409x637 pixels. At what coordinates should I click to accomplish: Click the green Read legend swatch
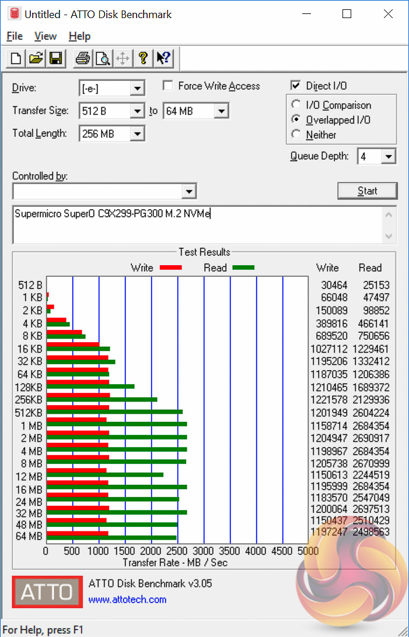click(x=243, y=268)
